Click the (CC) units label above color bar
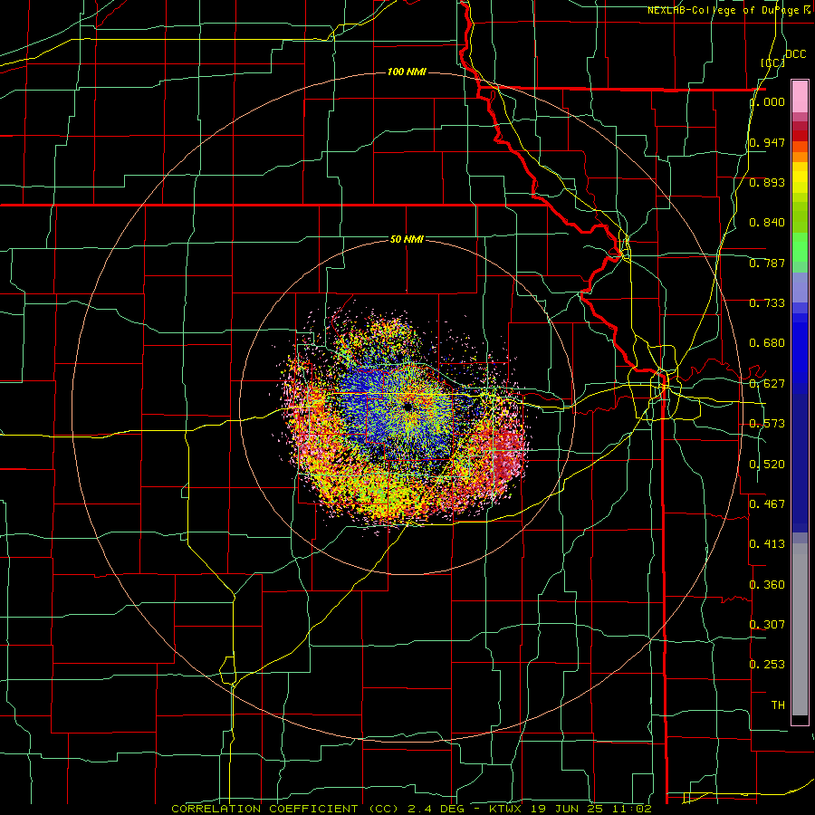This screenshot has width=815, height=815. tap(772, 62)
